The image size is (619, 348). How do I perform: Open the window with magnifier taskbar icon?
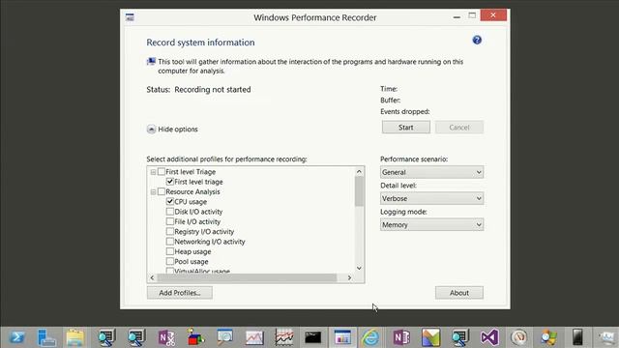(225, 337)
